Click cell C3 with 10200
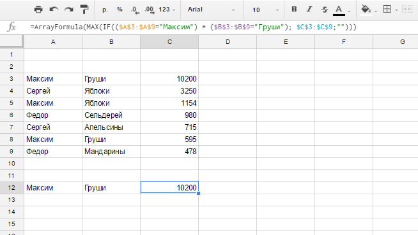This screenshot has width=418, height=235. [x=169, y=79]
